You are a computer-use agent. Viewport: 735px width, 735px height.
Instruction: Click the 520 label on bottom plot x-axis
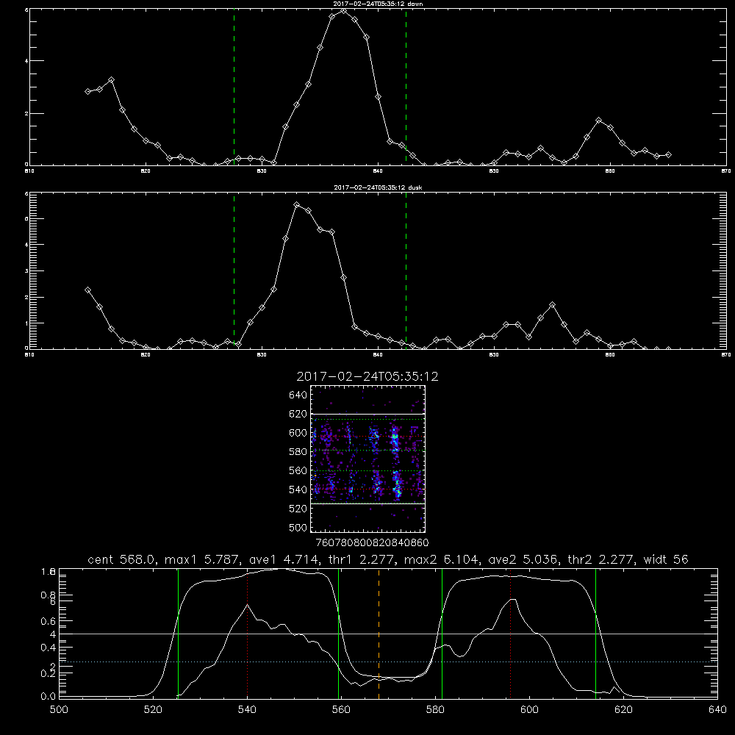(153, 710)
